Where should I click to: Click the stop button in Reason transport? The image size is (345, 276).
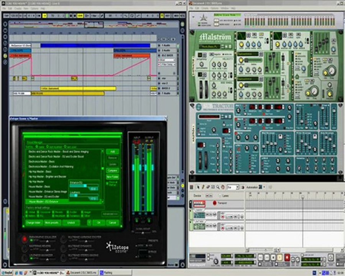pyautogui.click(x=273, y=257)
